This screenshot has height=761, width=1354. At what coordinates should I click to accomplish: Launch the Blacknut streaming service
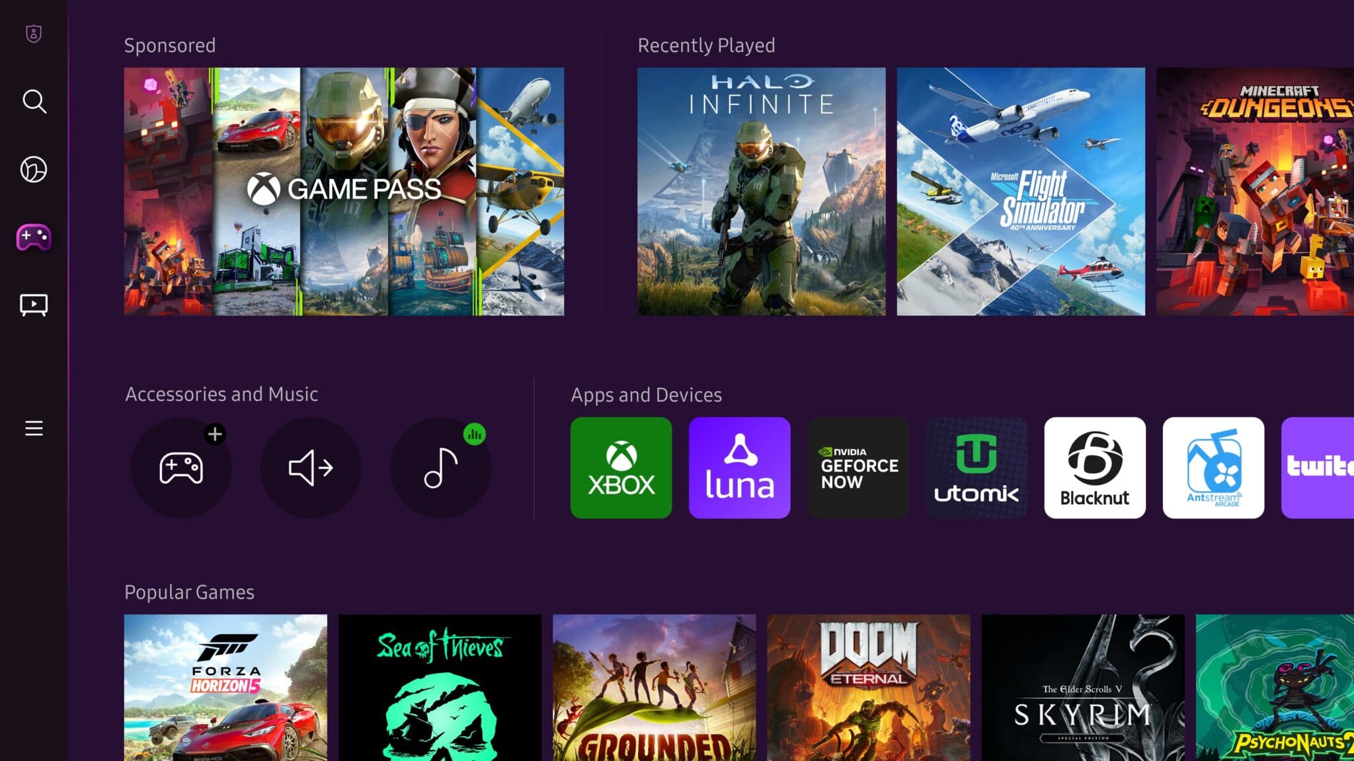click(x=1094, y=467)
